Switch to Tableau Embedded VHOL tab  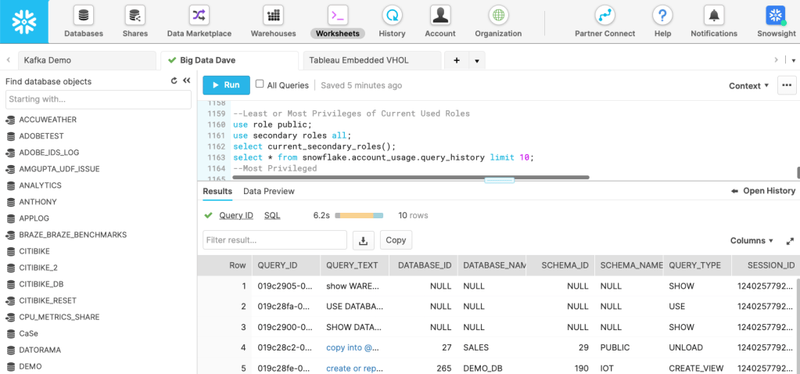tap(372, 60)
